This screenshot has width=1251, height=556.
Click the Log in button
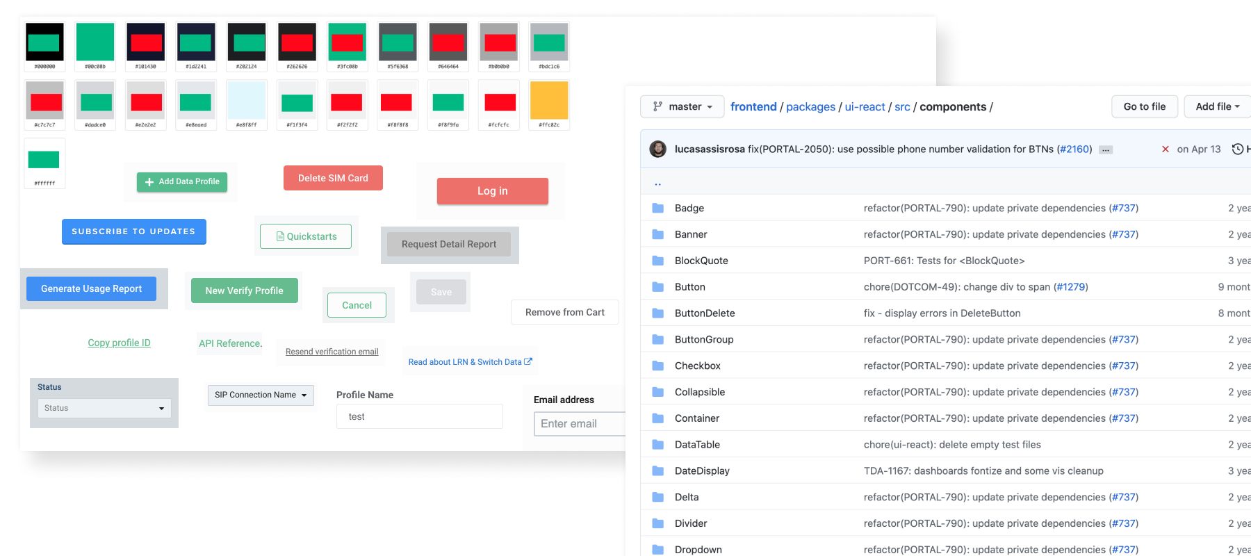click(493, 191)
